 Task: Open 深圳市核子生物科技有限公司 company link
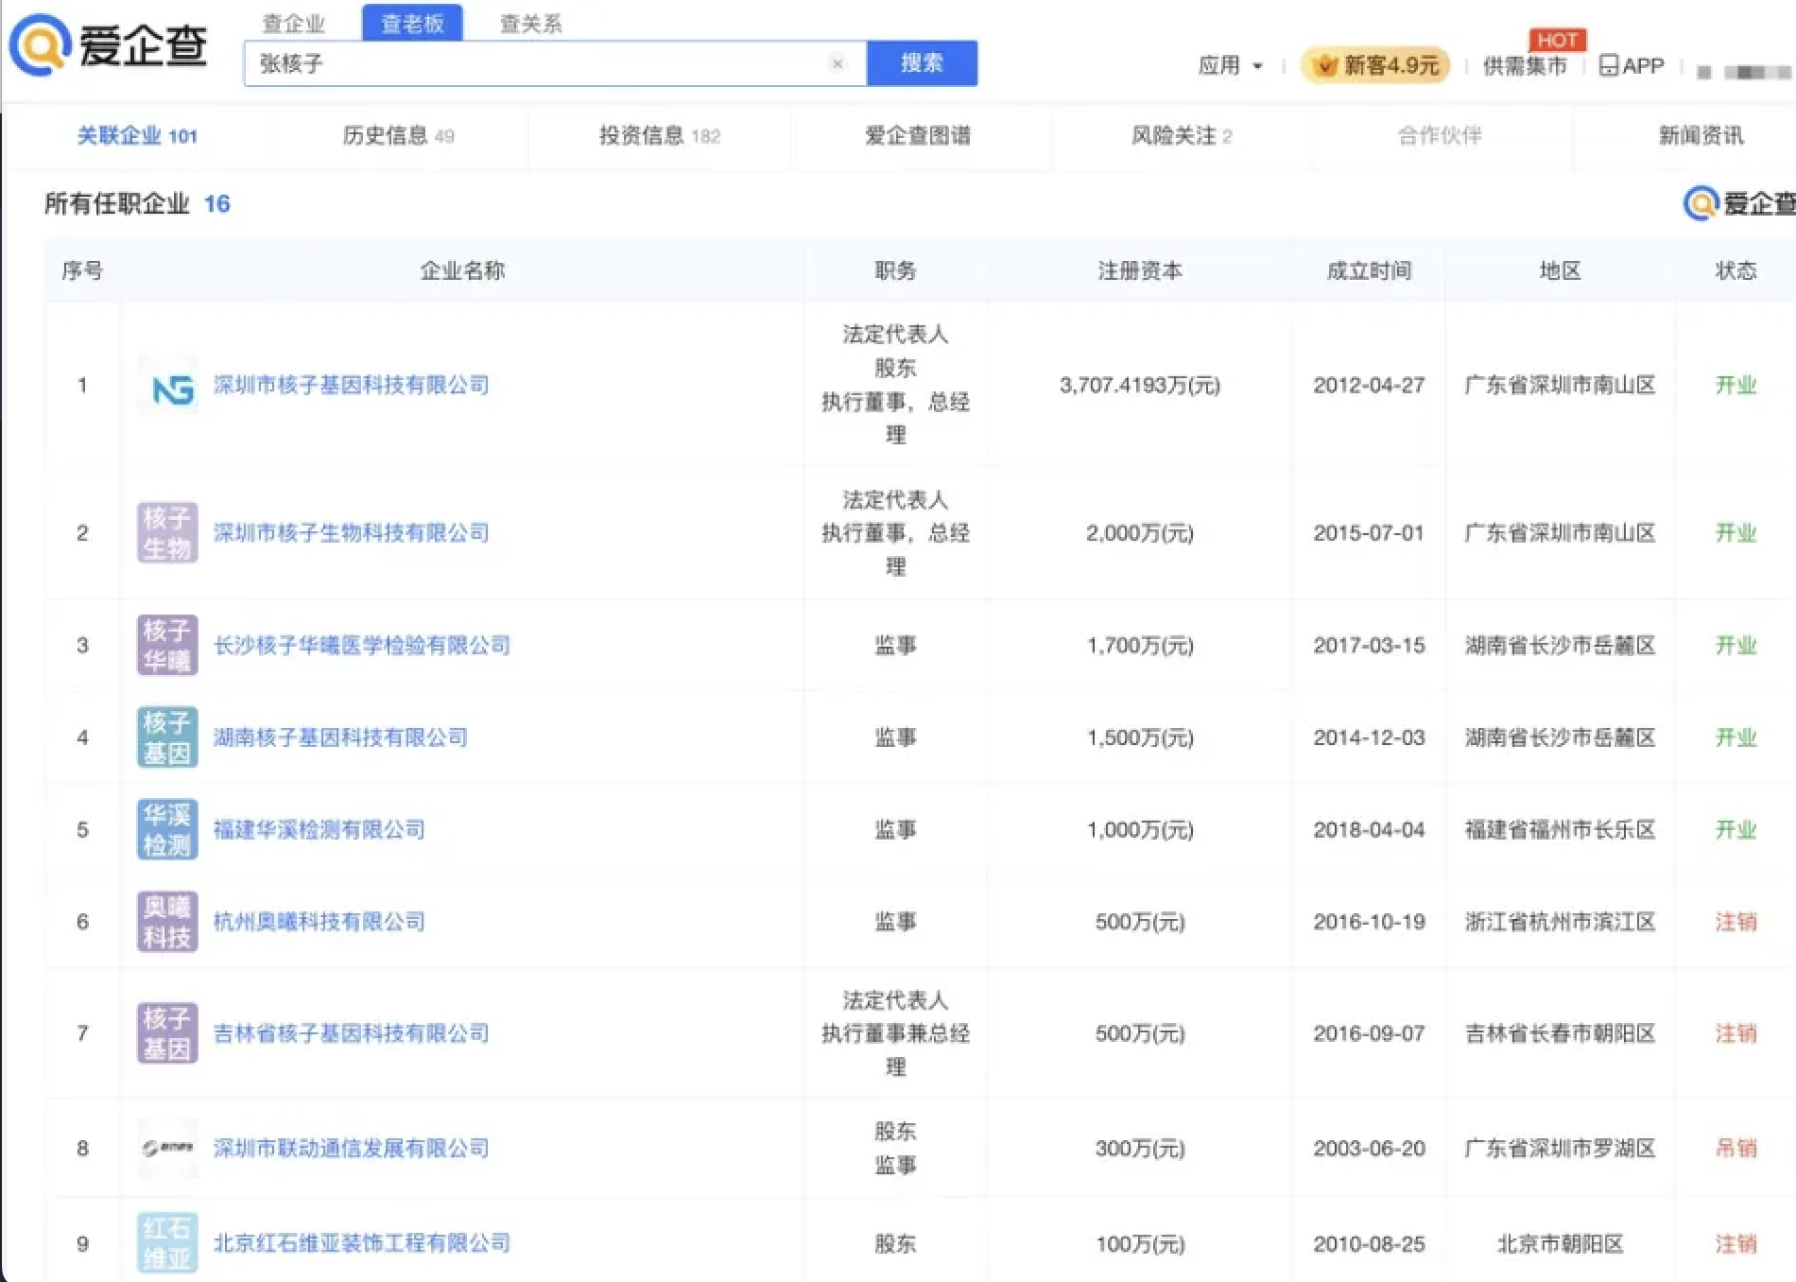pos(352,532)
